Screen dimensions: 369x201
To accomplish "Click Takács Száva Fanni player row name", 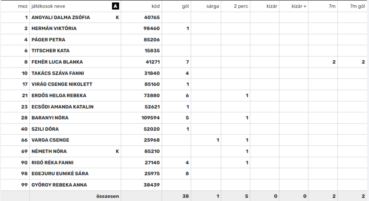I will [x=58, y=73].
